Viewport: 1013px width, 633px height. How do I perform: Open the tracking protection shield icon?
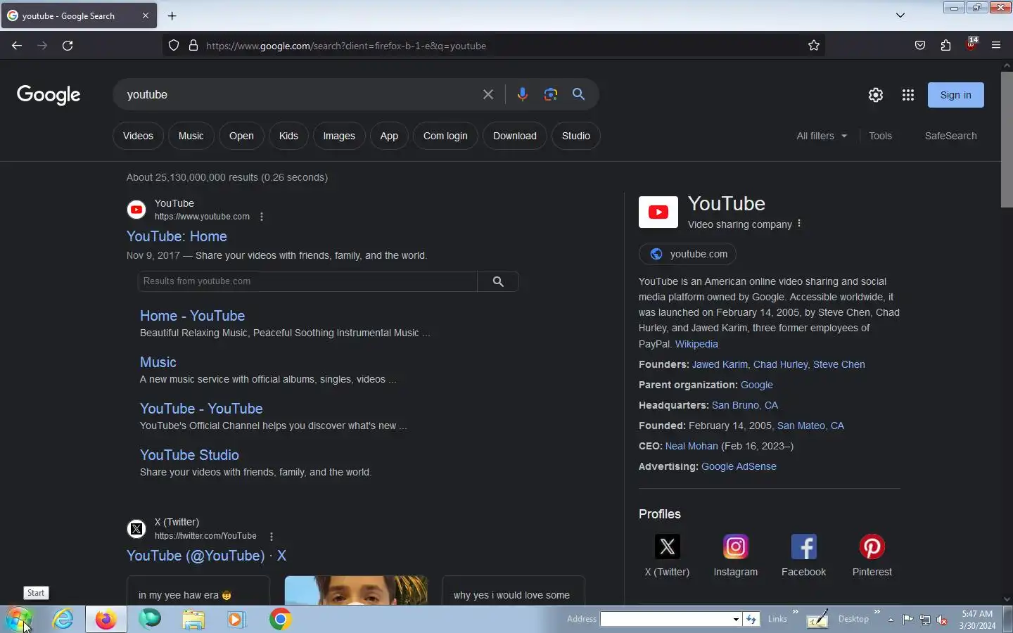coord(174,46)
